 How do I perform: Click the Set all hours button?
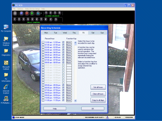click(98, 87)
